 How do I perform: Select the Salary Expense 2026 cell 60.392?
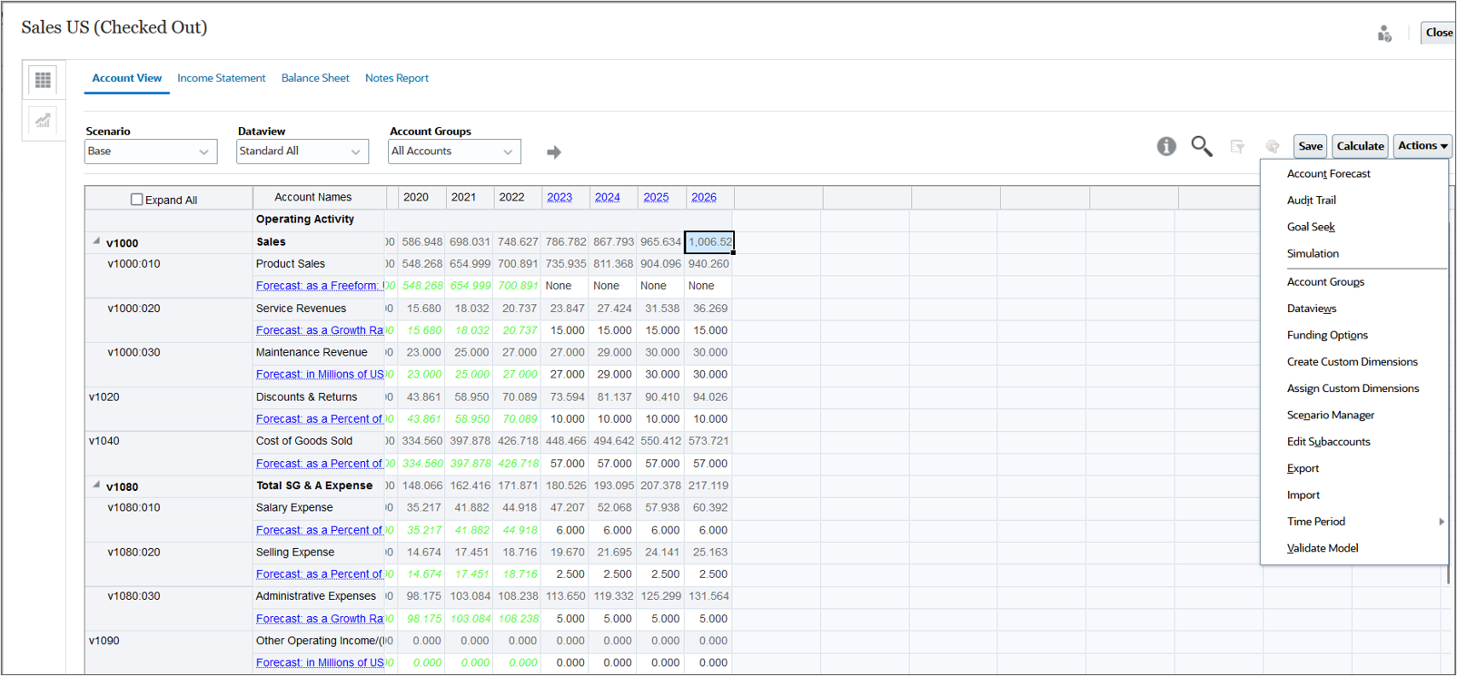click(x=709, y=508)
